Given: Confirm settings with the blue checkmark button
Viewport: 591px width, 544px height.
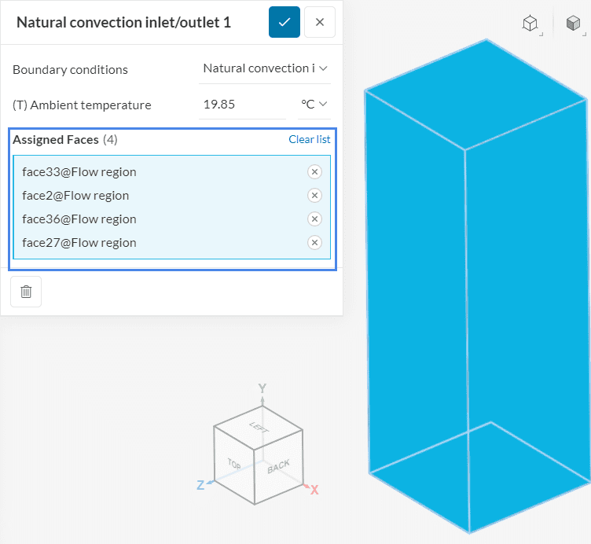Looking at the screenshot, I should [284, 22].
